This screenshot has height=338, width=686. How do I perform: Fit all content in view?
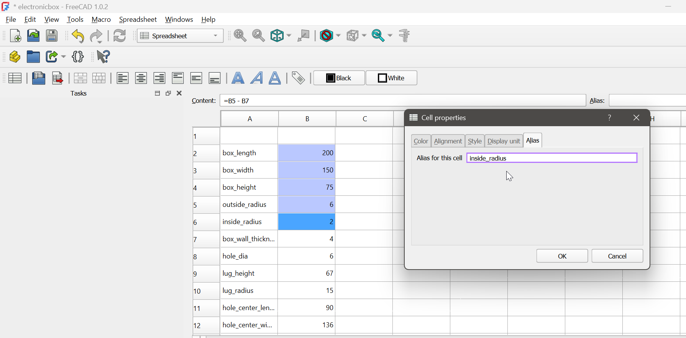tap(240, 36)
